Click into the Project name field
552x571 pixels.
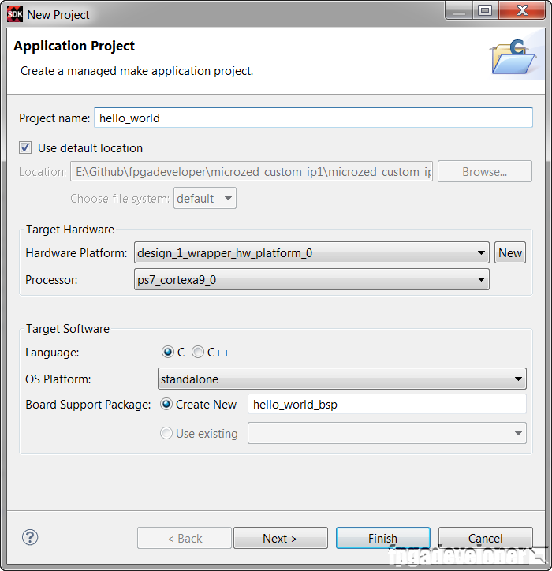pos(314,118)
